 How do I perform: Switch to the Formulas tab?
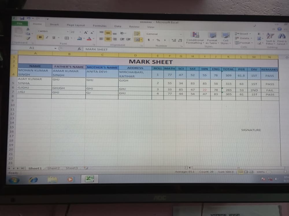(x=99, y=26)
